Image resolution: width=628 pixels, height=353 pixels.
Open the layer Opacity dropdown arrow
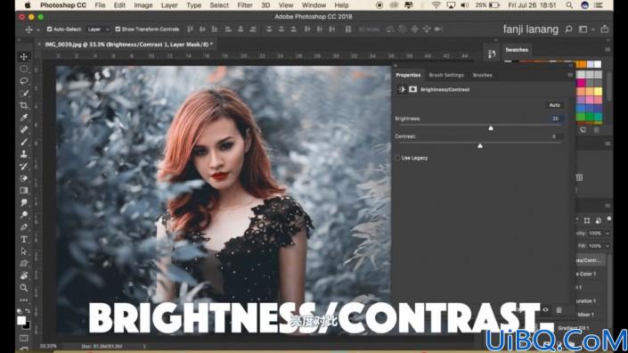(x=608, y=234)
